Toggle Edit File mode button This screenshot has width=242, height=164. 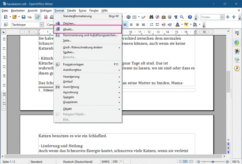(x=37, y=17)
